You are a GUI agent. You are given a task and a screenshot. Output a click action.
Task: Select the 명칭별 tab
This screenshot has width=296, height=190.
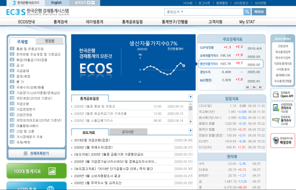(x=50, y=41)
